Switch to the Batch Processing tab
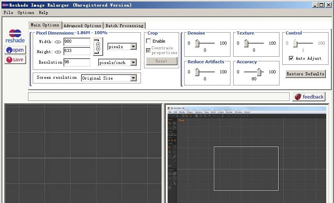The image size is (334, 203). click(x=125, y=26)
